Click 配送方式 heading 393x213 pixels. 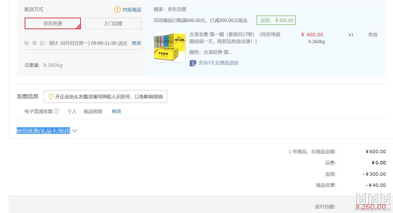coord(34,9)
